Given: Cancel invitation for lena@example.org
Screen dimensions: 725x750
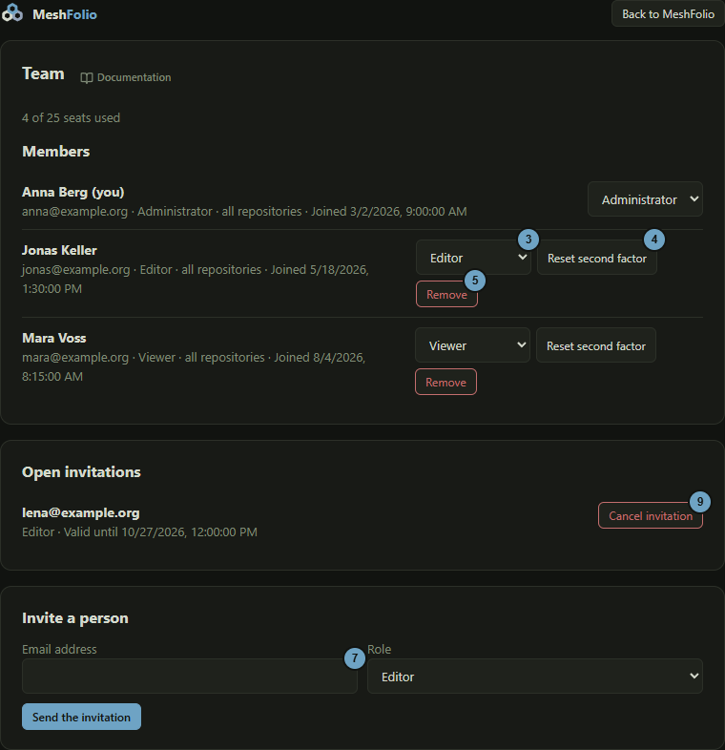Looking at the screenshot, I should [650, 515].
